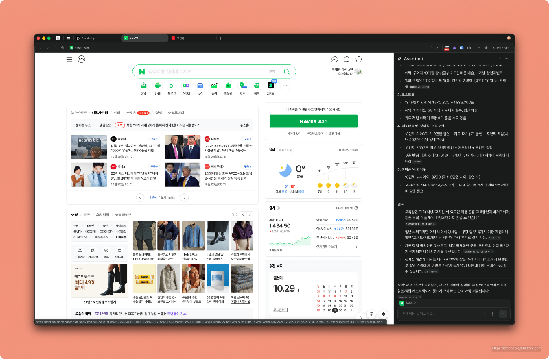Open the Map pin shortcut icon
The image size is (549, 359).
[x=243, y=86]
